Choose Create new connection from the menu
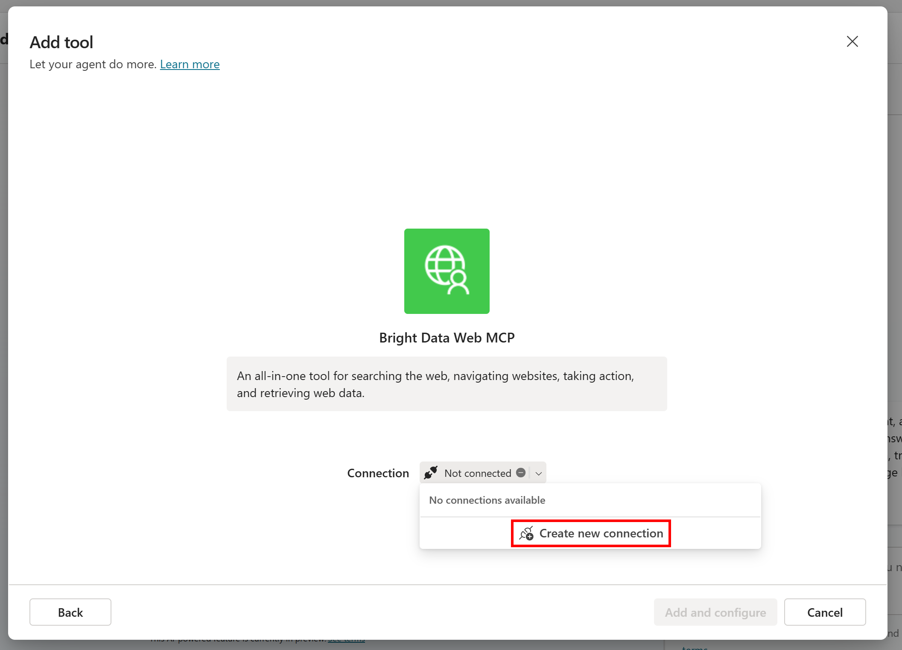This screenshot has height=650, width=902. [x=601, y=533]
